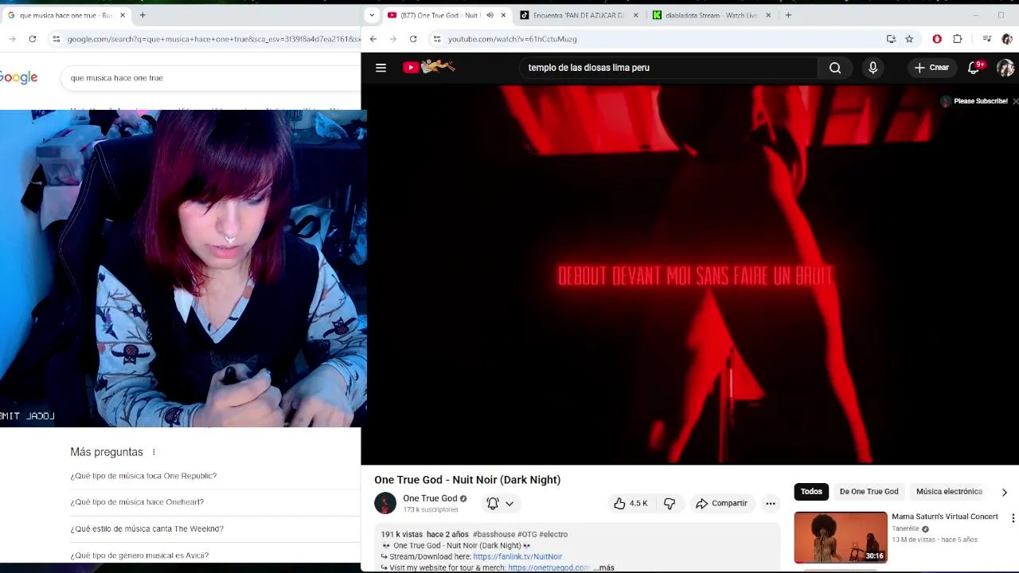Switch to the PAN DE AZUCAR TikTok tab
Screen dimensions: 1019x573
pos(579,15)
